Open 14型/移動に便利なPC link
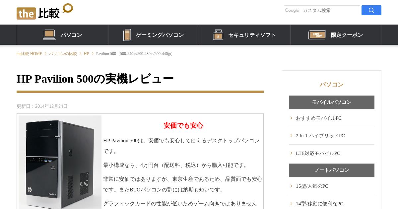This screenshot has width=398, height=209. pos(319,204)
